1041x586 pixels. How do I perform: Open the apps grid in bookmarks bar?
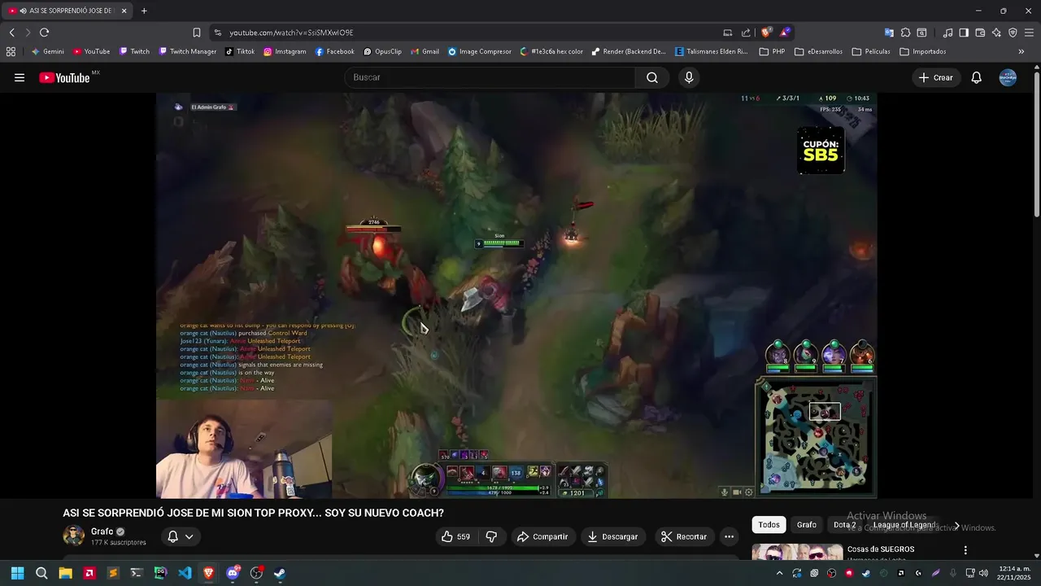click(11, 51)
